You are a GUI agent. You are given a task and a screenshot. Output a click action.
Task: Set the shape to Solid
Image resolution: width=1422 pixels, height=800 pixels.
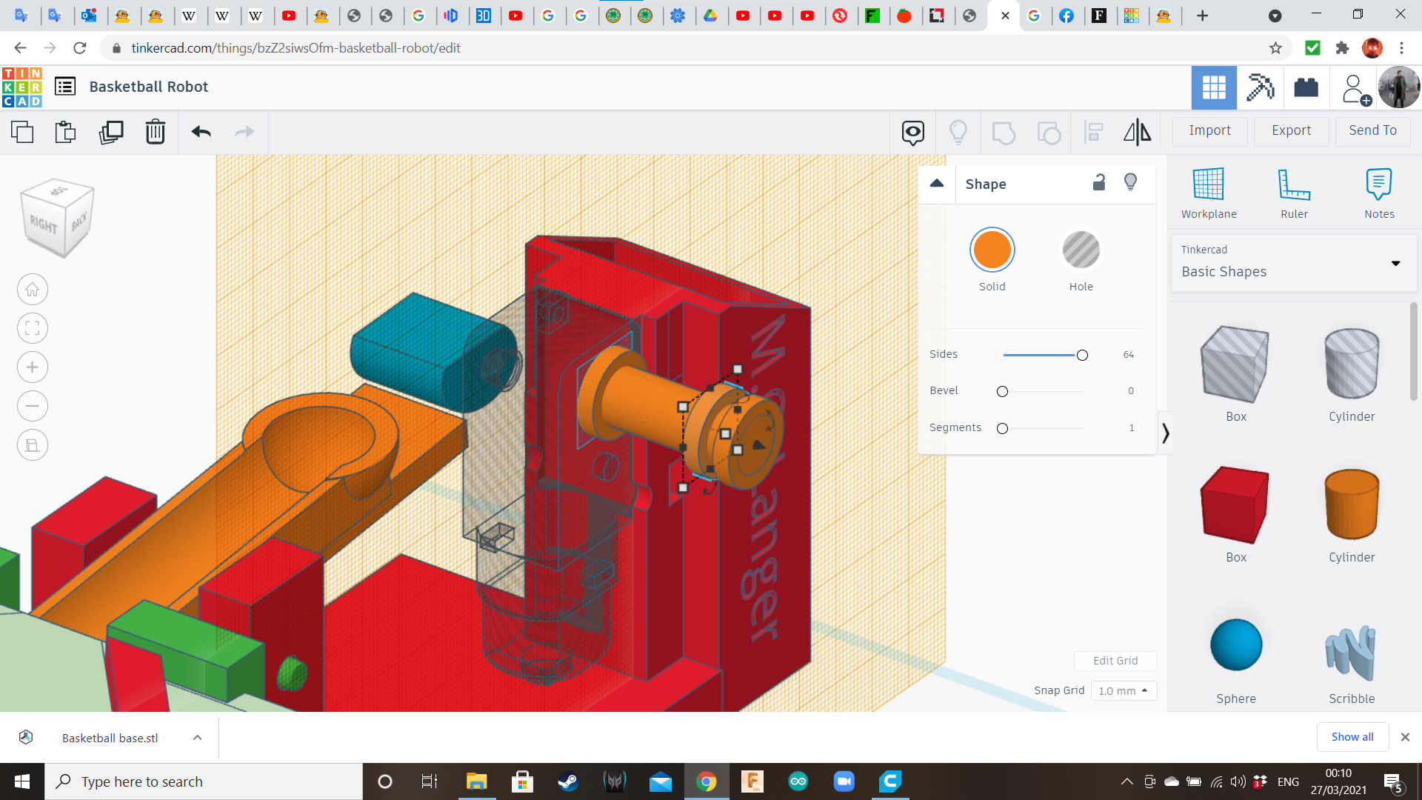992,250
